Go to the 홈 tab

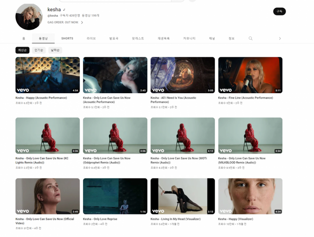[24, 38]
